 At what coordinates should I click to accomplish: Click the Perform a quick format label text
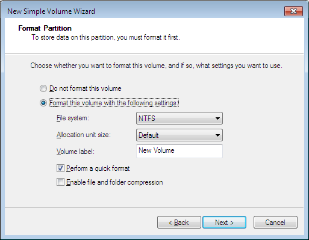98,168
